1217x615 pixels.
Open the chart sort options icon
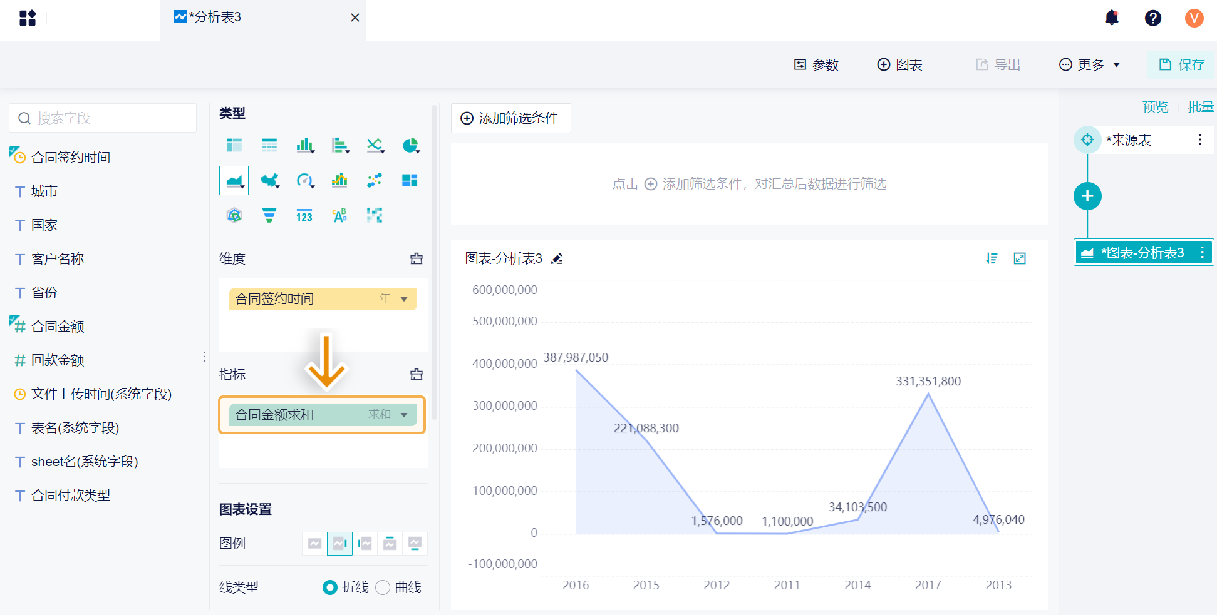[x=992, y=258]
